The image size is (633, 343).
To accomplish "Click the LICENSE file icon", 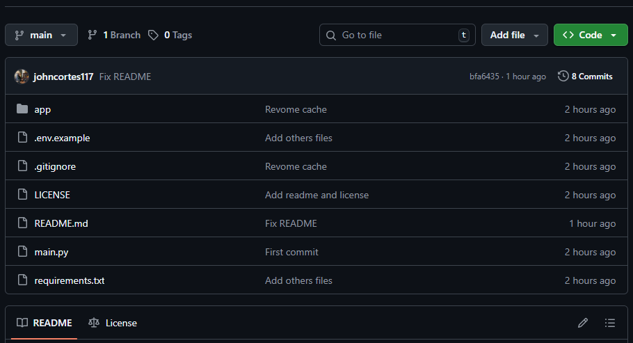I will click(22, 195).
